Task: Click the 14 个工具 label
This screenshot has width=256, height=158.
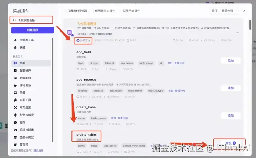Action: pos(82,34)
